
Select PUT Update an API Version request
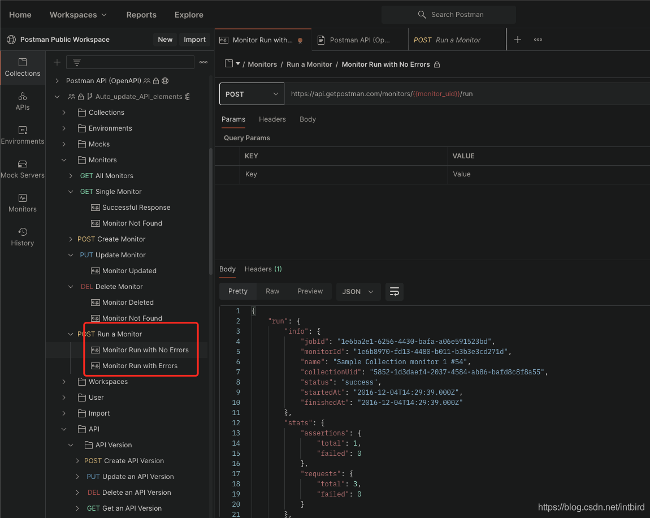[130, 477]
